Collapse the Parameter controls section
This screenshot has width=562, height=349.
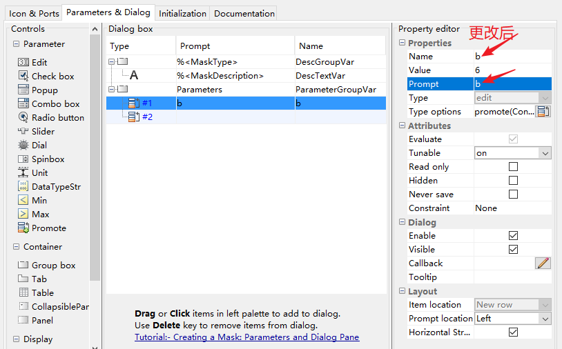point(16,44)
